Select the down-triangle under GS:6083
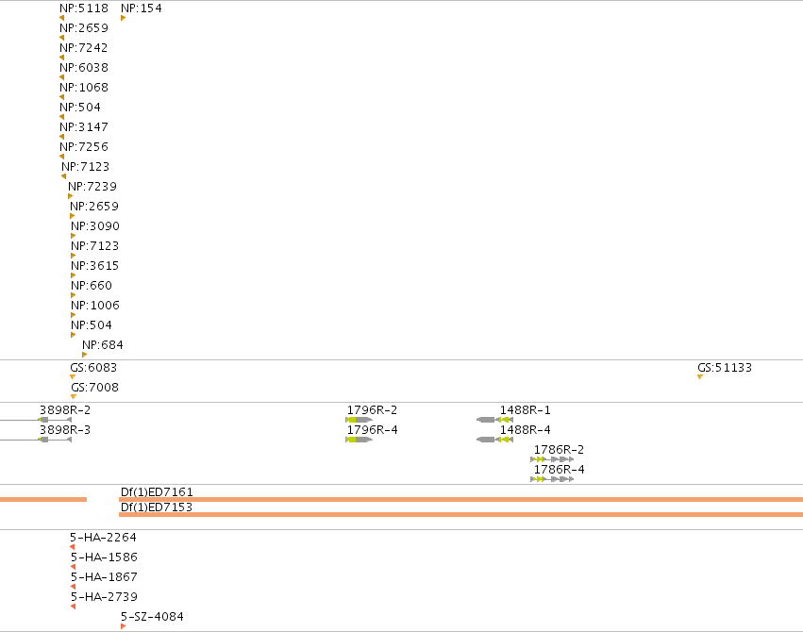This screenshot has width=803, height=632. (73, 377)
